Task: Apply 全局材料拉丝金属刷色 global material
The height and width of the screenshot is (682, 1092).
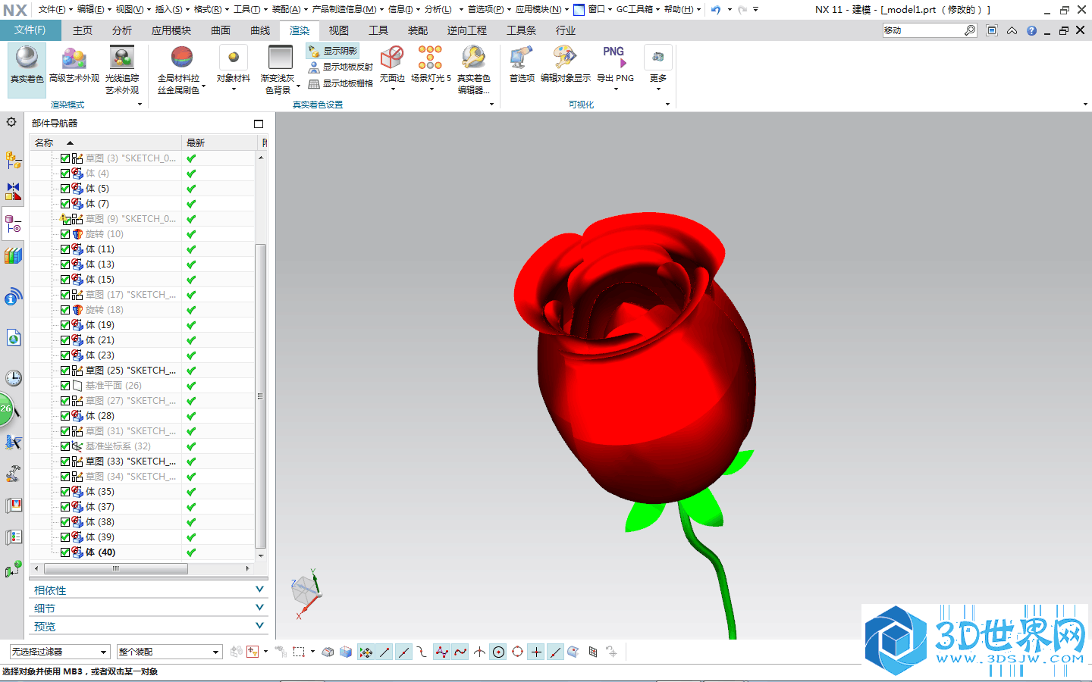Action: pos(179,70)
